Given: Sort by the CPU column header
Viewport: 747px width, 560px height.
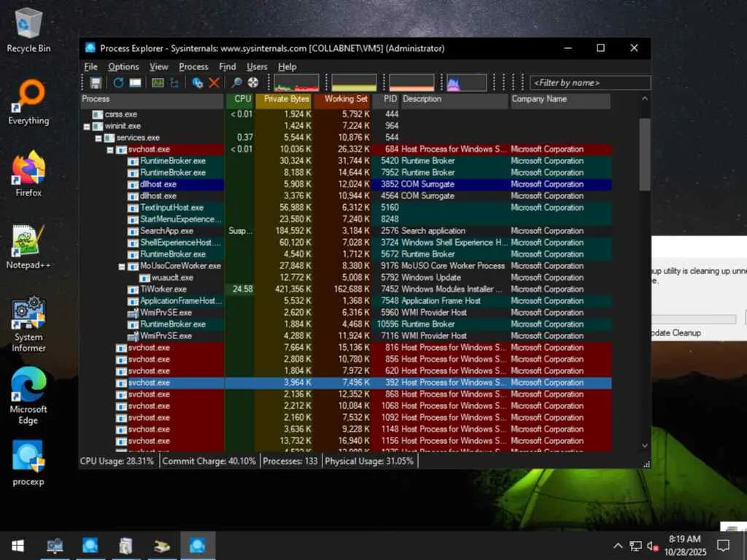Looking at the screenshot, I should point(239,99).
